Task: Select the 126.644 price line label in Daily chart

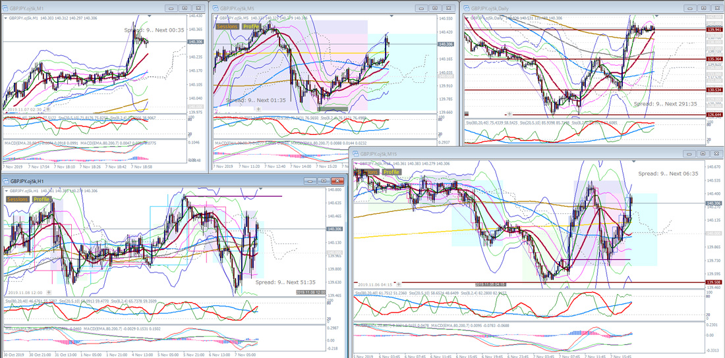Action: click(714, 115)
